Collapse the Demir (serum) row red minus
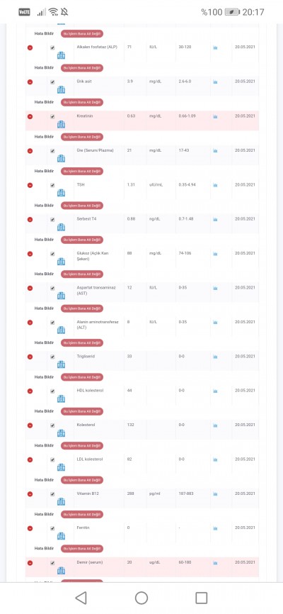 point(30,563)
